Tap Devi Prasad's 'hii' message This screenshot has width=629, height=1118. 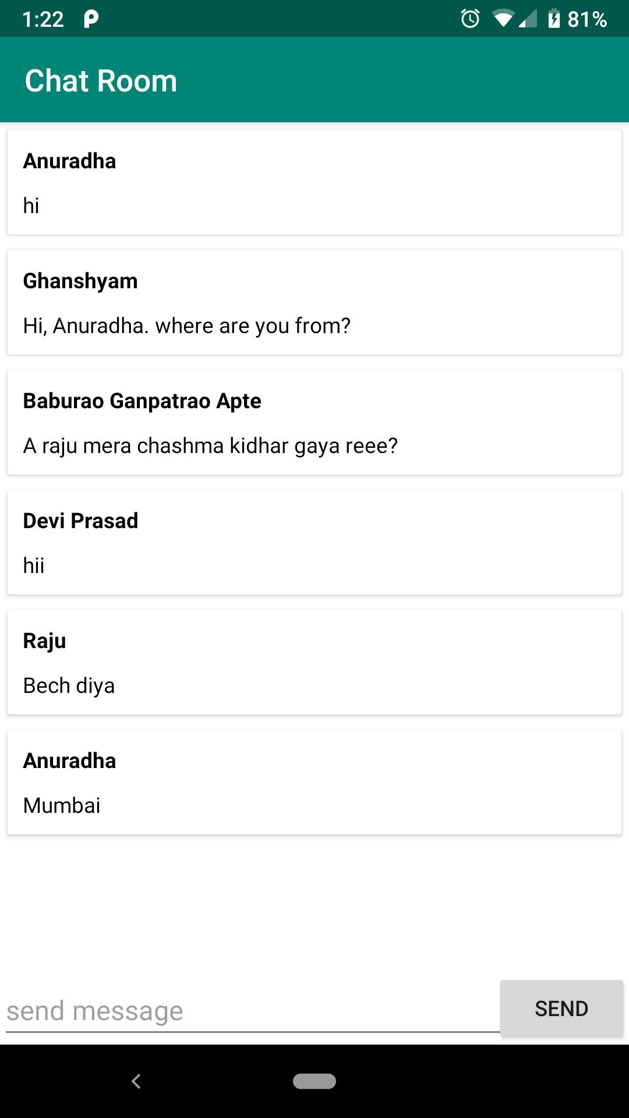click(314, 542)
